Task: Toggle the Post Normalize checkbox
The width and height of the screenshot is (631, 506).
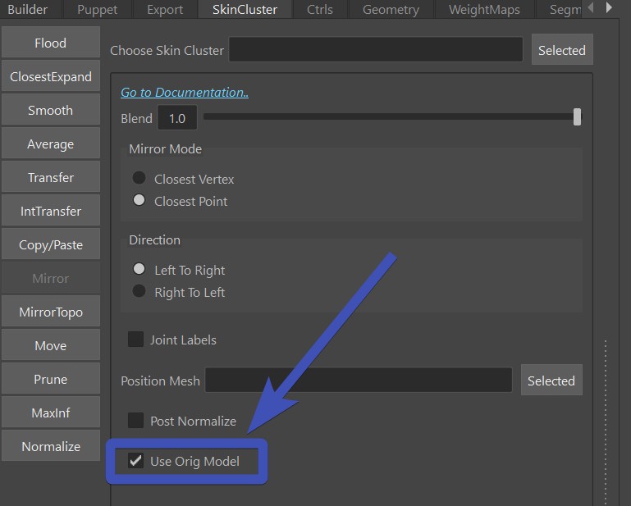Action: click(136, 421)
